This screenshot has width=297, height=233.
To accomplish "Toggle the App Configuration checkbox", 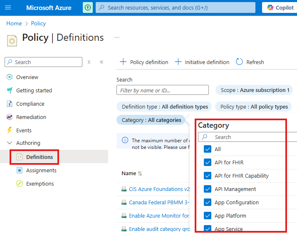I will (x=208, y=202).
